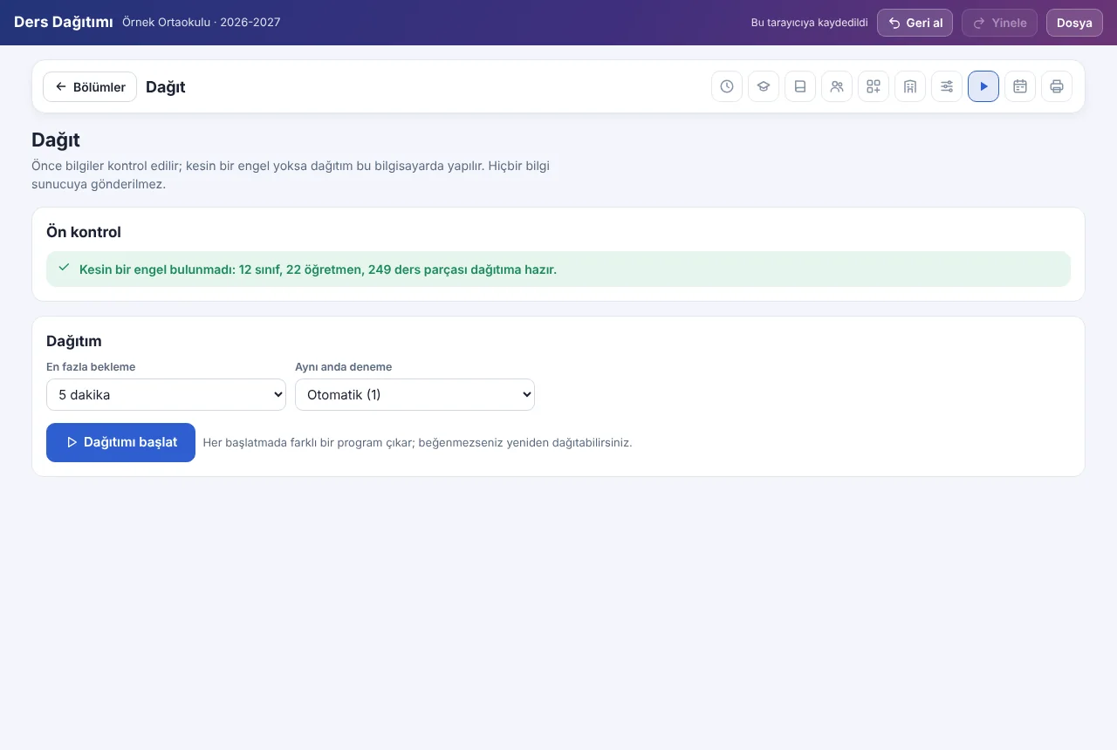Viewport: 1117px width, 750px height.
Task: Open the Dosya menu
Action: tap(1074, 23)
